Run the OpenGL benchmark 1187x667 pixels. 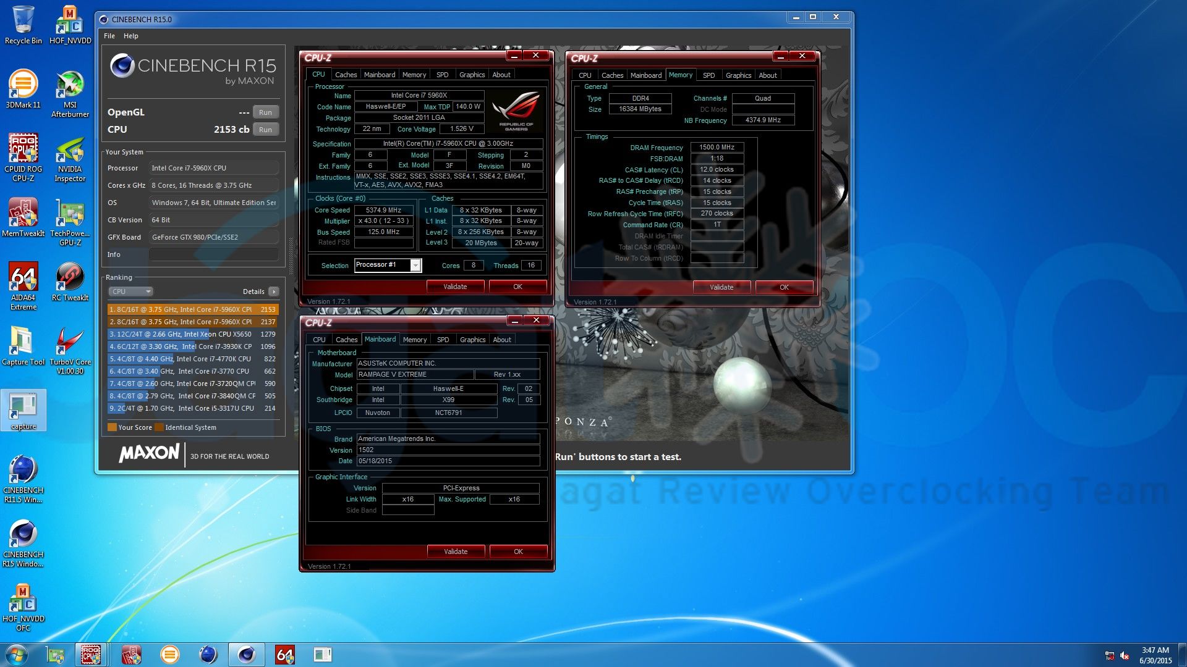point(266,112)
